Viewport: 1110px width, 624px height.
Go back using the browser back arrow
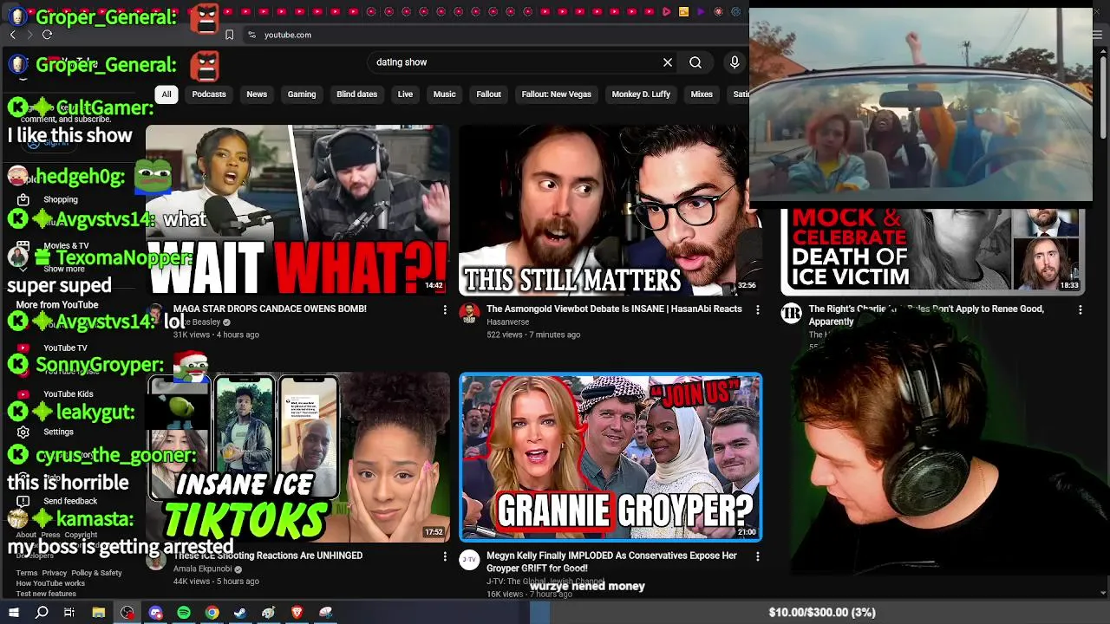point(13,35)
